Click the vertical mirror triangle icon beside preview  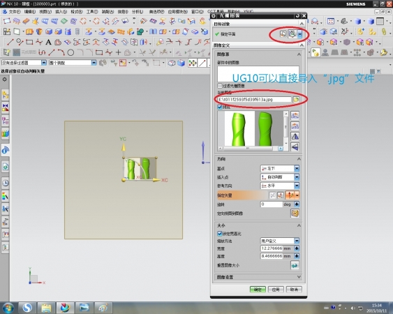pyautogui.click(x=295, y=136)
